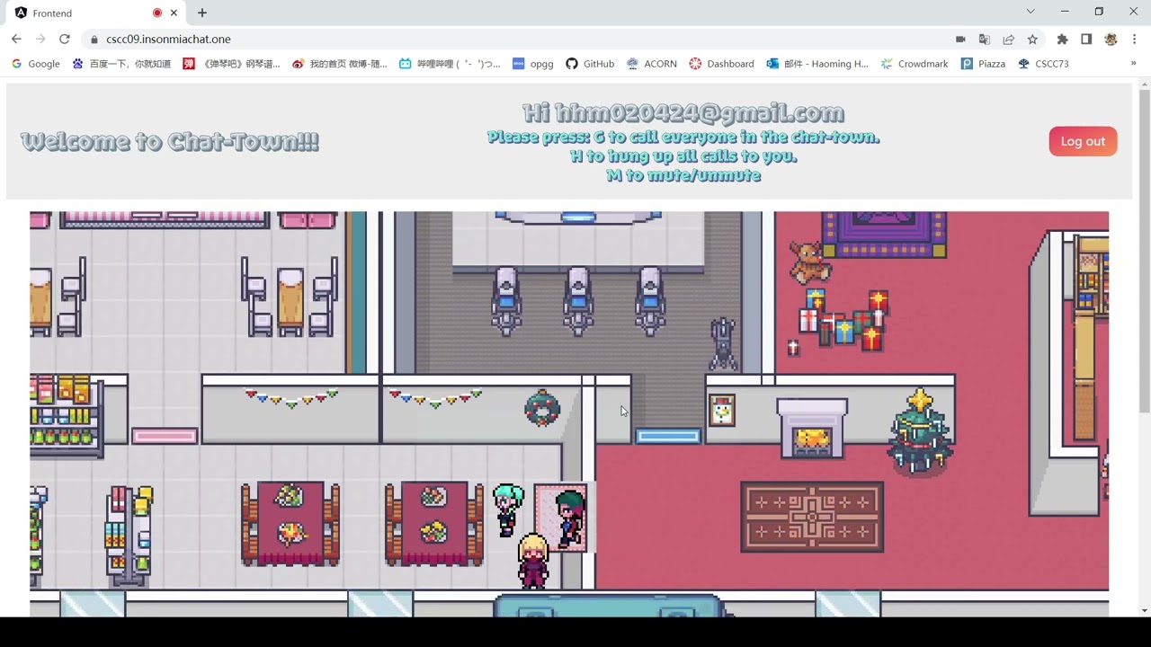Click the "M to mute/unmute" instruction

[683, 175]
